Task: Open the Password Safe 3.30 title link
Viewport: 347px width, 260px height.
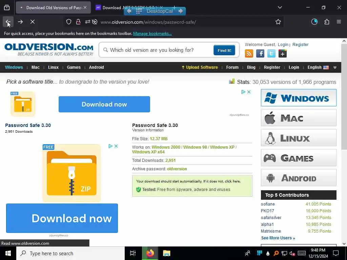Action: [28, 125]
